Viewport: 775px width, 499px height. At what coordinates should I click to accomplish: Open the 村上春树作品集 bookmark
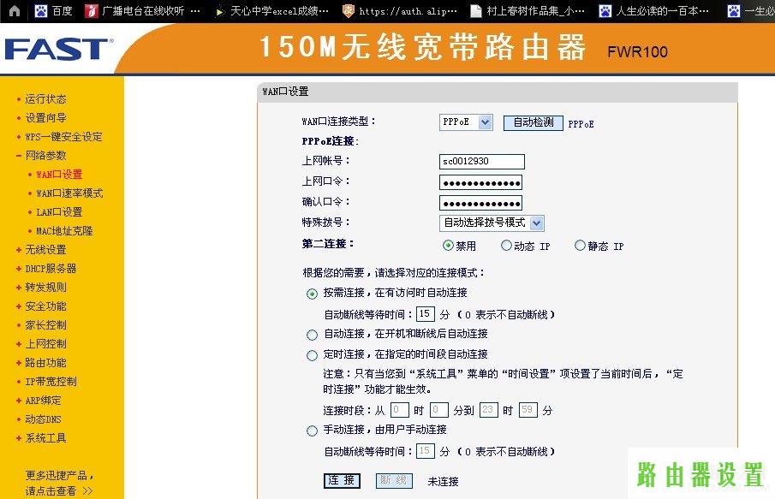528,11
